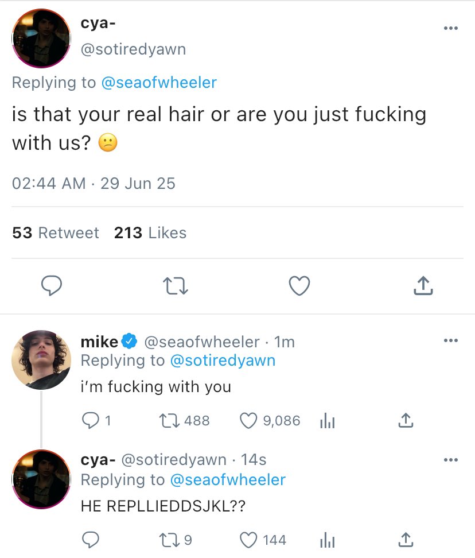
Task: Open more options on HE REPLLIEDDSJKL reply
Action: (x=451, y=459)
